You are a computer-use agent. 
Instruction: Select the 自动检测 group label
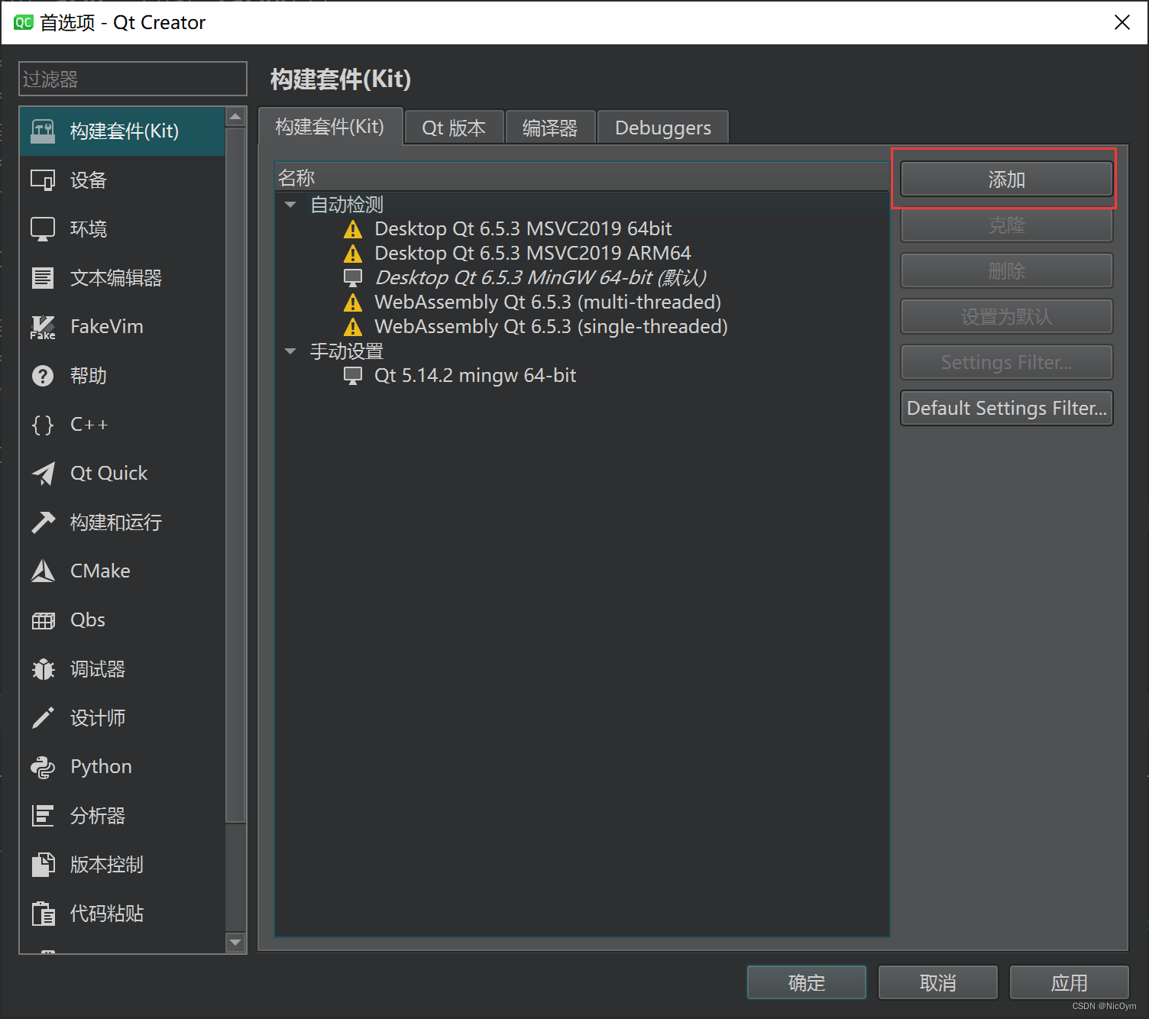click(347, 205)
